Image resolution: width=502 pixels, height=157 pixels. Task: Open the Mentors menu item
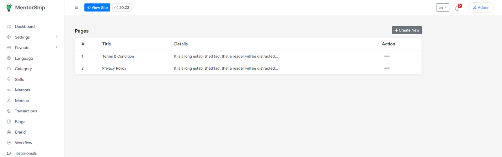[x=22, y=90]
